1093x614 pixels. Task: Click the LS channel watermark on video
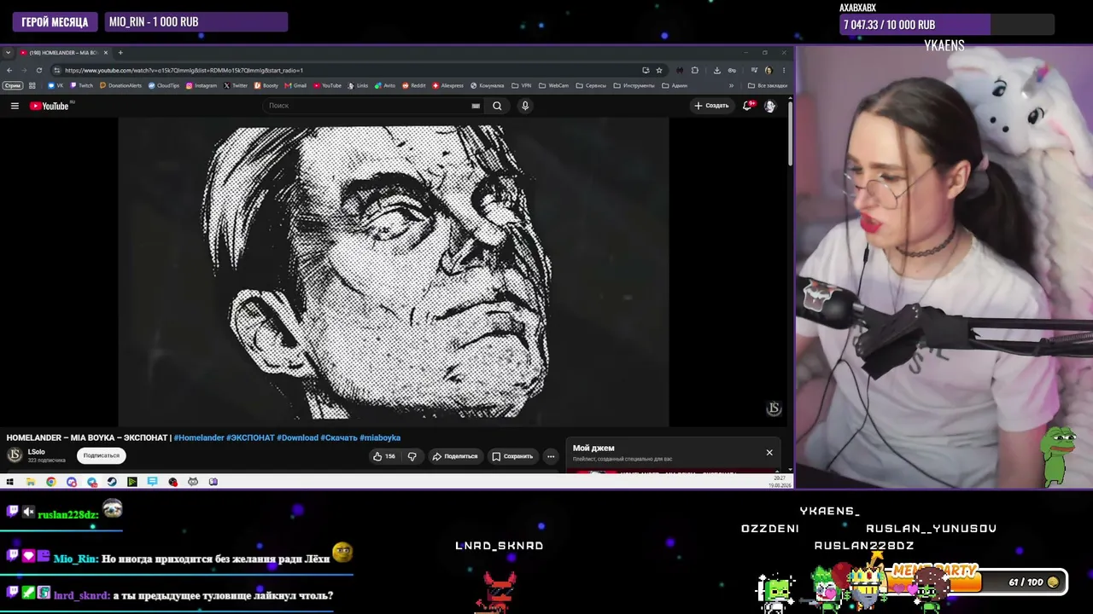click(774, 408)
